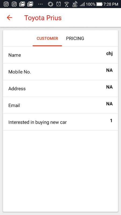Select the Name row

(x=60, y=55)
